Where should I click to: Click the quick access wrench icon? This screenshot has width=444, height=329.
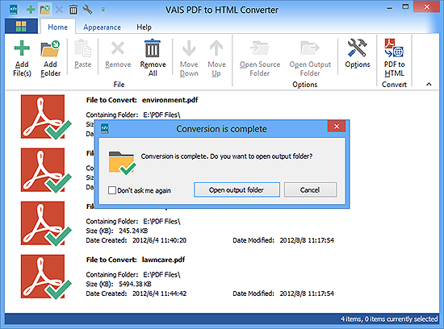87,10
